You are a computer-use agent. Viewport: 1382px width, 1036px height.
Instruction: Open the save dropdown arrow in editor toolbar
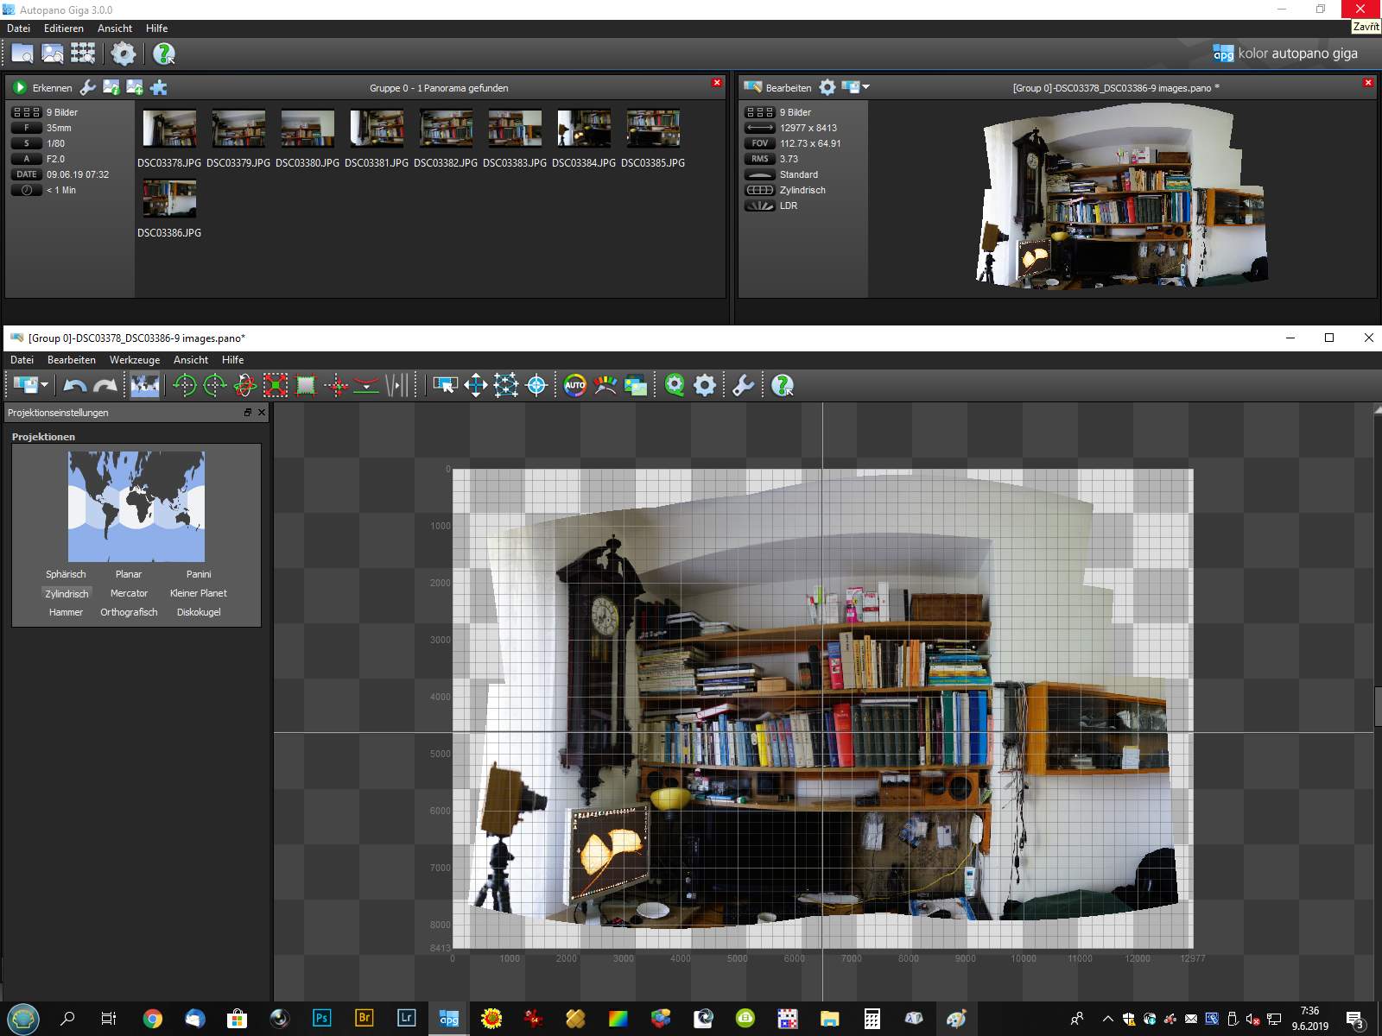pyautogui.click(x=45, y=386)
